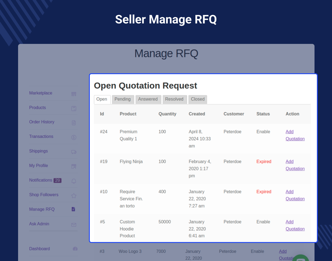
Task: Click the Order History document icon
Action: pos(74,123)
